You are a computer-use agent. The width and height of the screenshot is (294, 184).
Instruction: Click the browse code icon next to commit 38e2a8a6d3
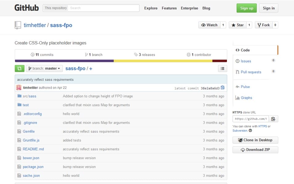(x=223, y=87)
